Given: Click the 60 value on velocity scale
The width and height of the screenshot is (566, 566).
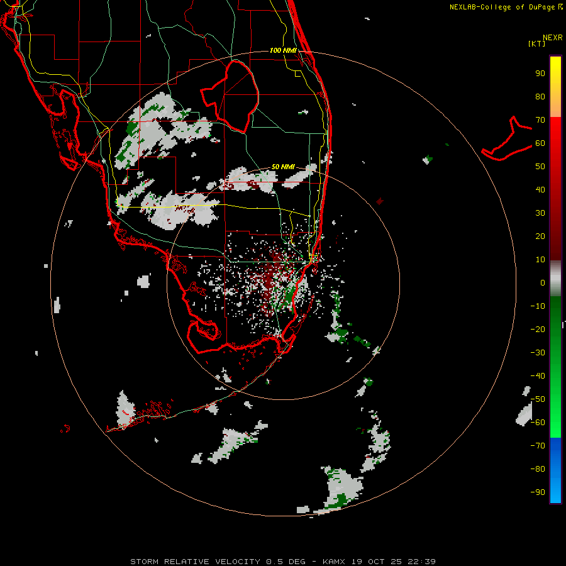Looking at the screenshot, I should (540, 143).
